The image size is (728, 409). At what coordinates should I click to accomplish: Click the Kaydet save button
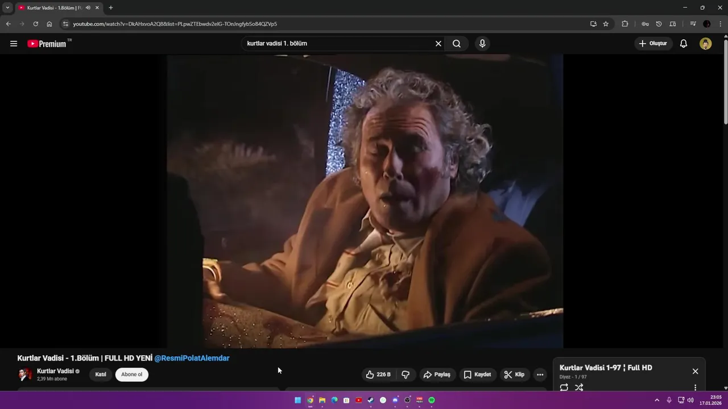coord(477,374)
